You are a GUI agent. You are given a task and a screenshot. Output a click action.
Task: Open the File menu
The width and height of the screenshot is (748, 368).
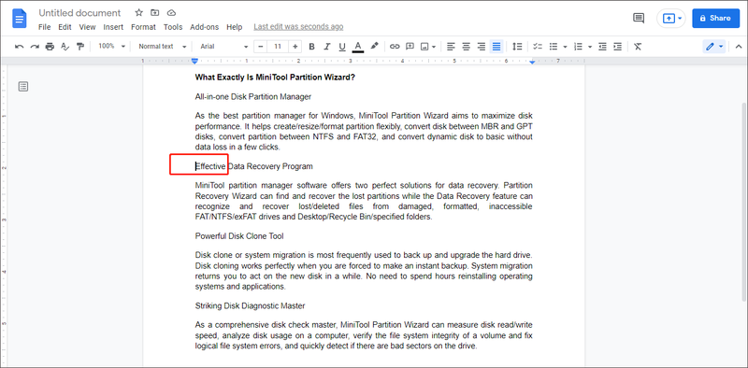point(44,27)
